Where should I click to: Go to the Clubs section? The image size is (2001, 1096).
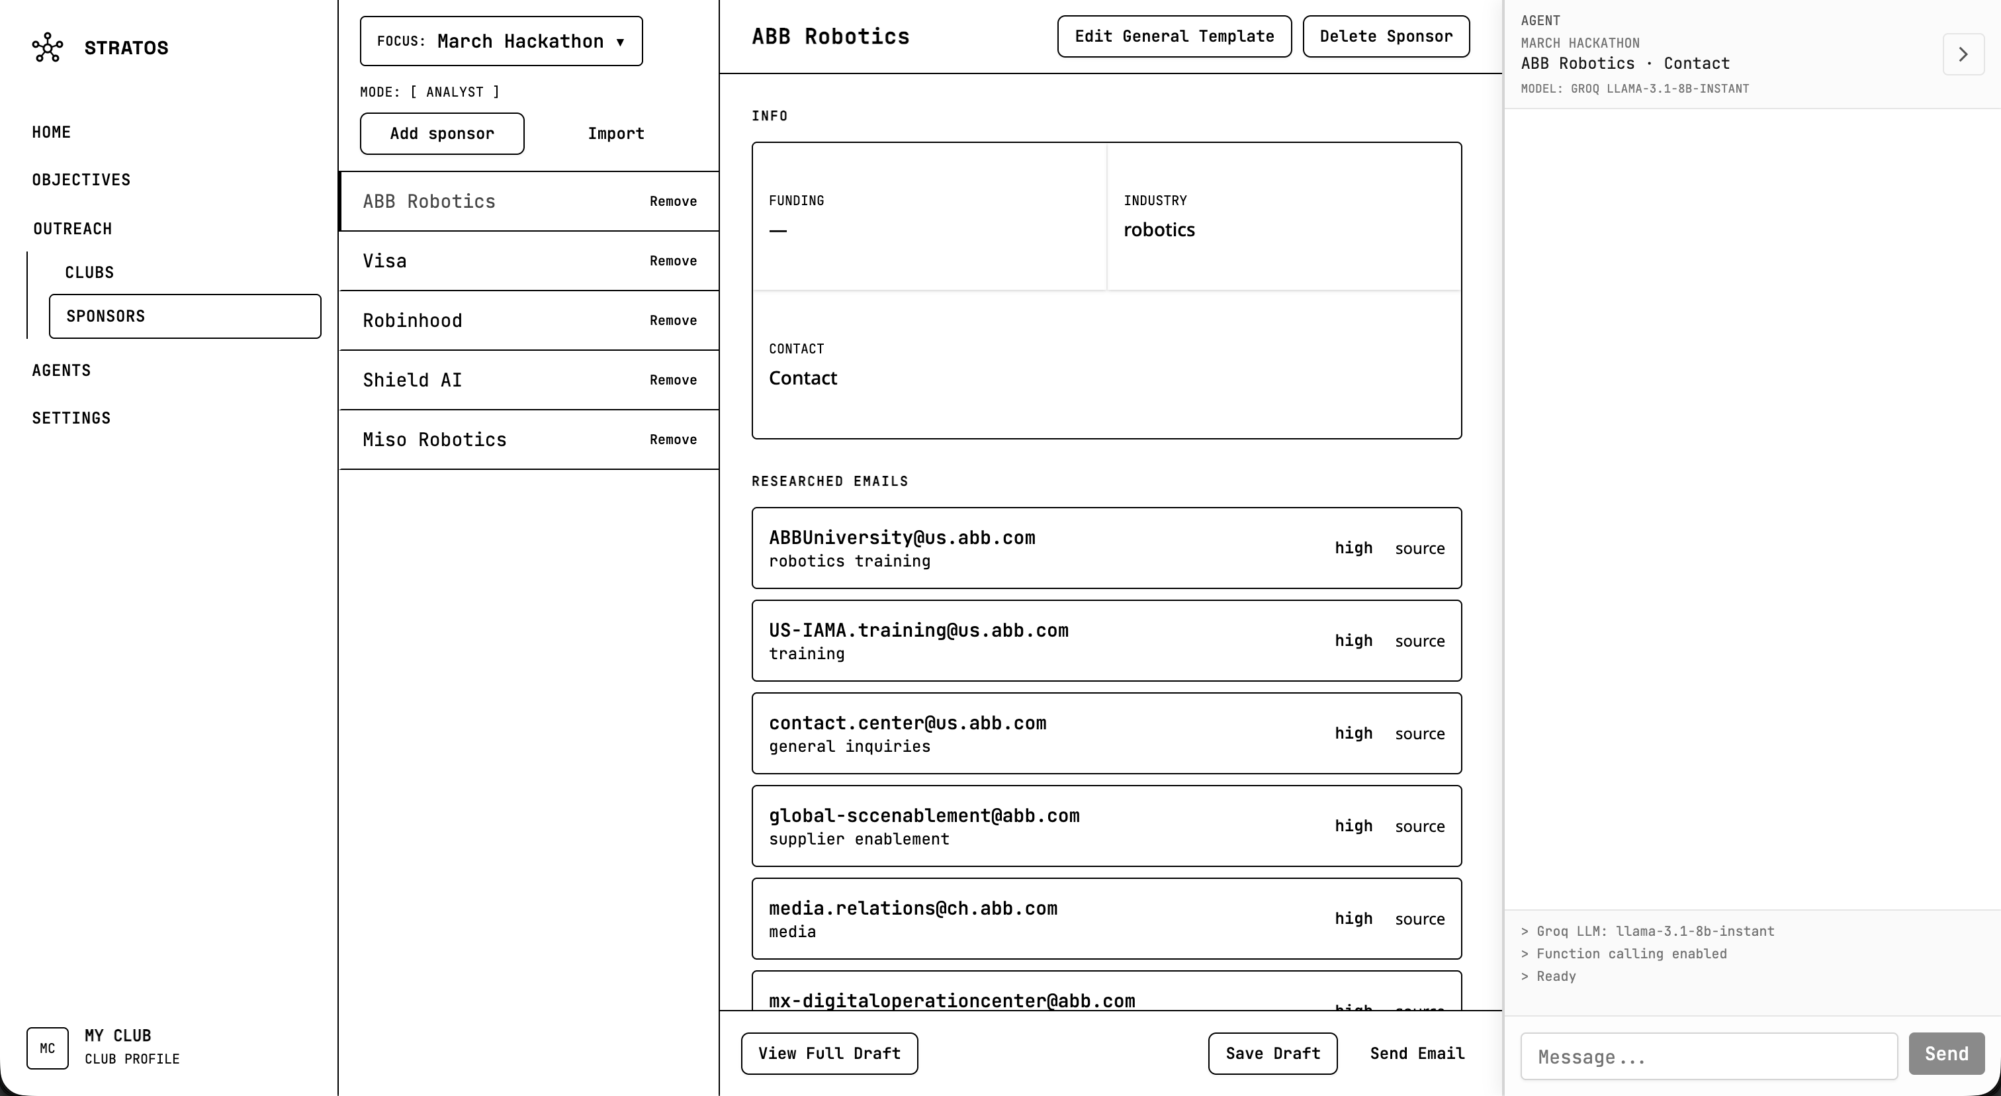[89, 273]
